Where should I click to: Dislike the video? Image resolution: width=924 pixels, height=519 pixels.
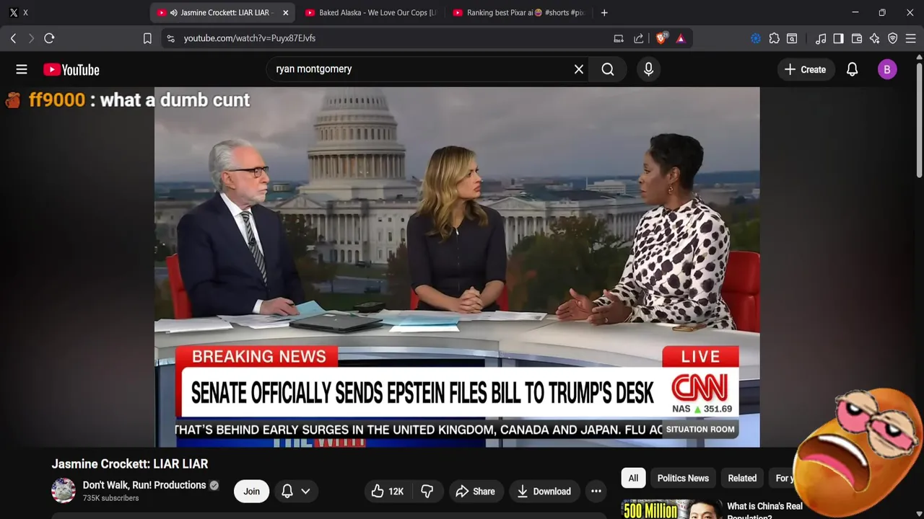427,492
